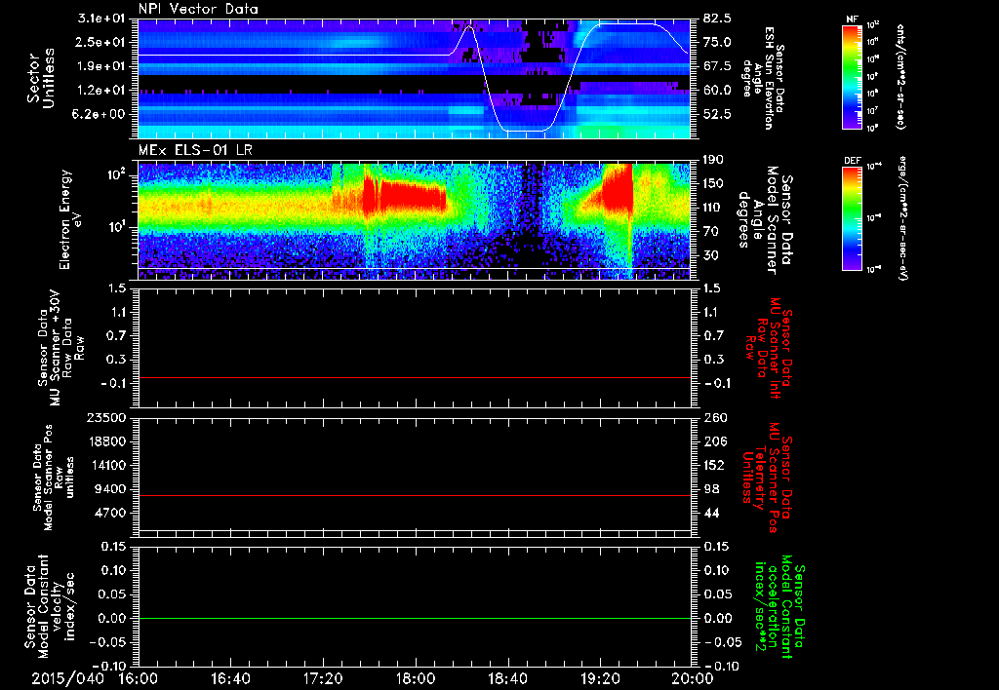Click the 1.9e+01 sector tick label

pos(100,66)
